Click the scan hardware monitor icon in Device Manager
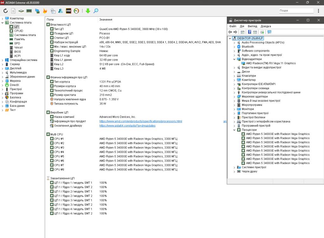The width and height of the screenshot is (324, 238). pyautogui.click(x=269, y=32)
